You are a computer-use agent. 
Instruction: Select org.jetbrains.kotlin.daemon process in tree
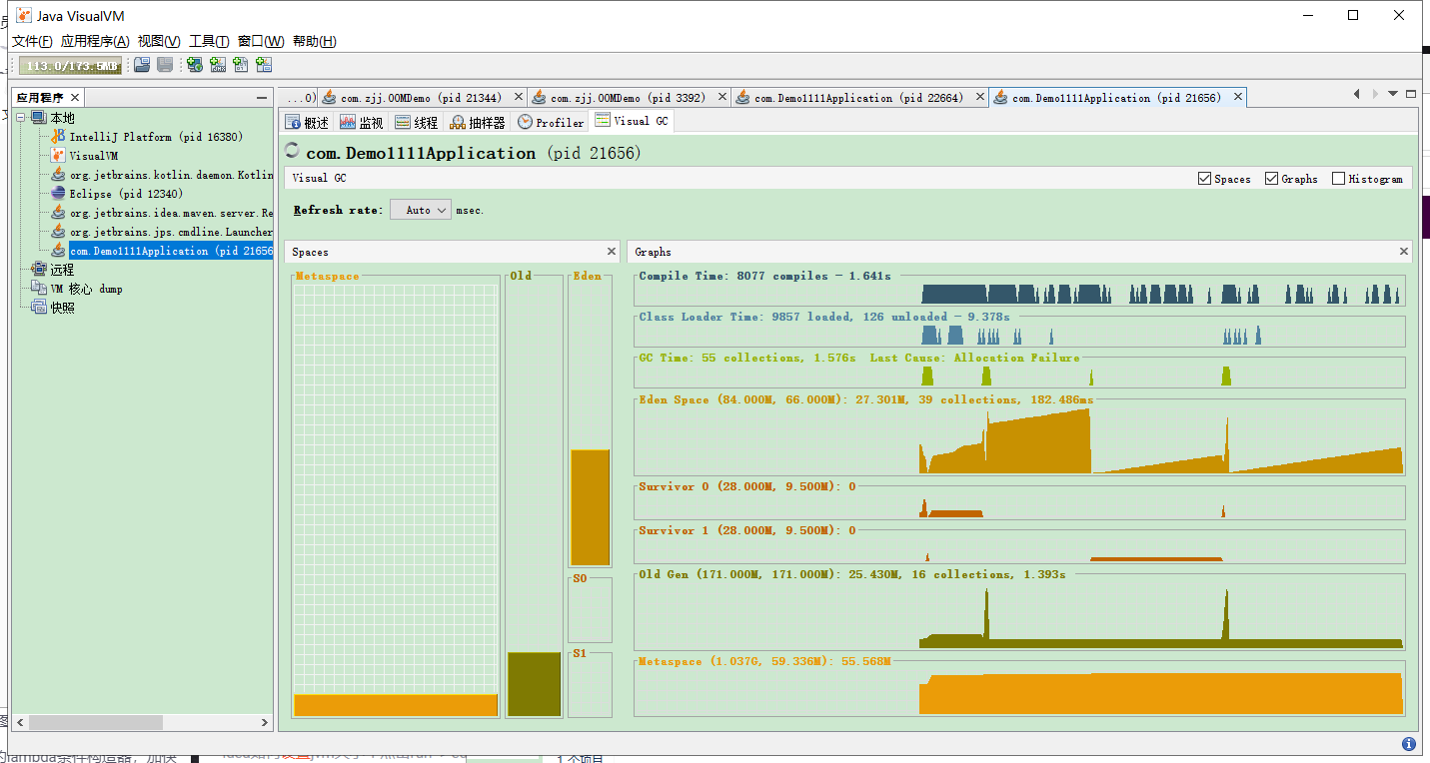coord(162,175)
